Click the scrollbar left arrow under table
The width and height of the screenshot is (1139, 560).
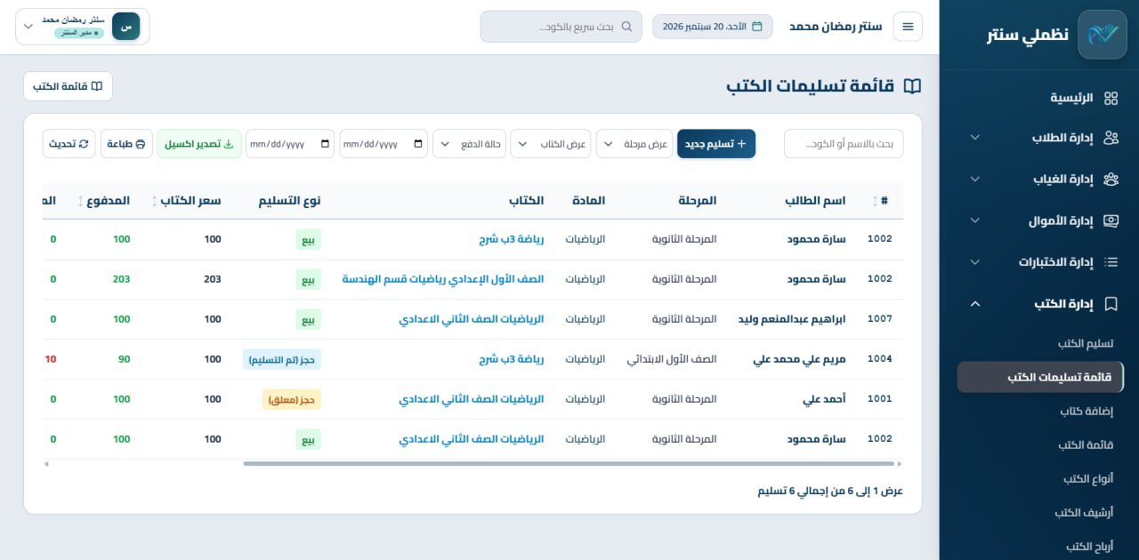click(x=46, y=463)
